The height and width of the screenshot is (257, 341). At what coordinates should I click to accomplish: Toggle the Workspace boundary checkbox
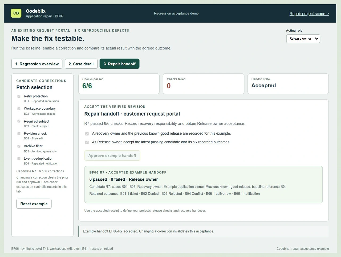19,109
